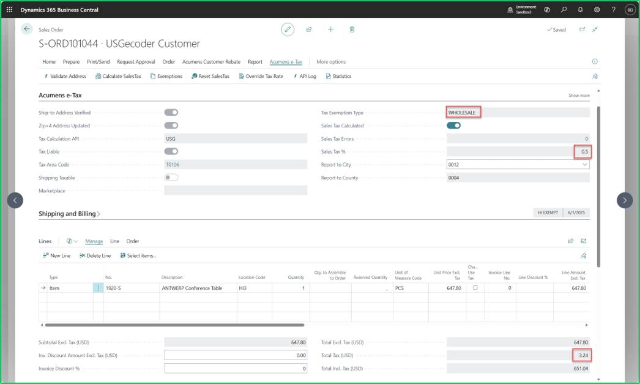Collapse the page with the shrink icon
Screen dimensions: 640x384
(x=595, y=29)
